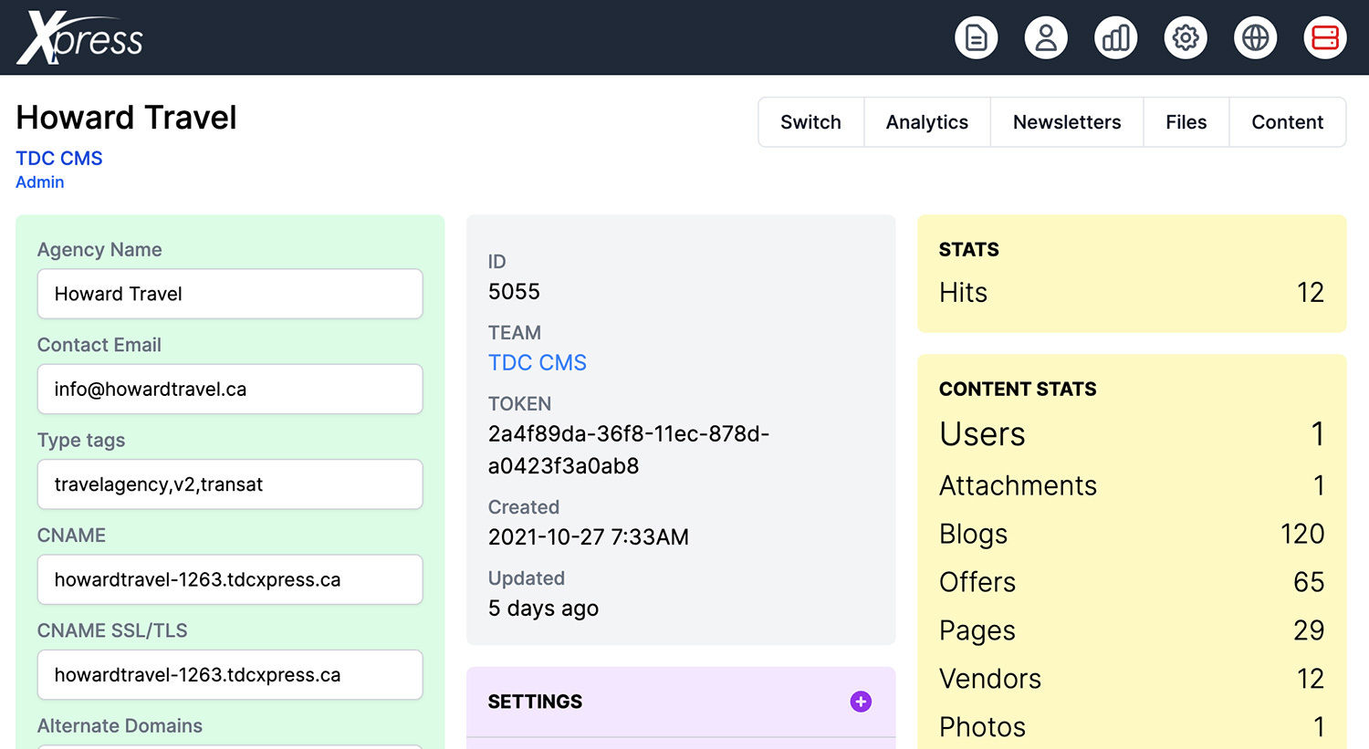Edit the Type tags input field
This screenshot has width=1369, height=749.
click(230, 484)
